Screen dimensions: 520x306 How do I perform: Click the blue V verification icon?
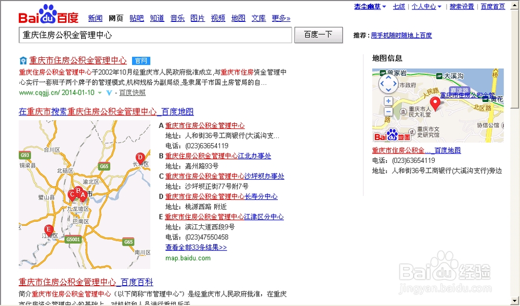[109, 93]
